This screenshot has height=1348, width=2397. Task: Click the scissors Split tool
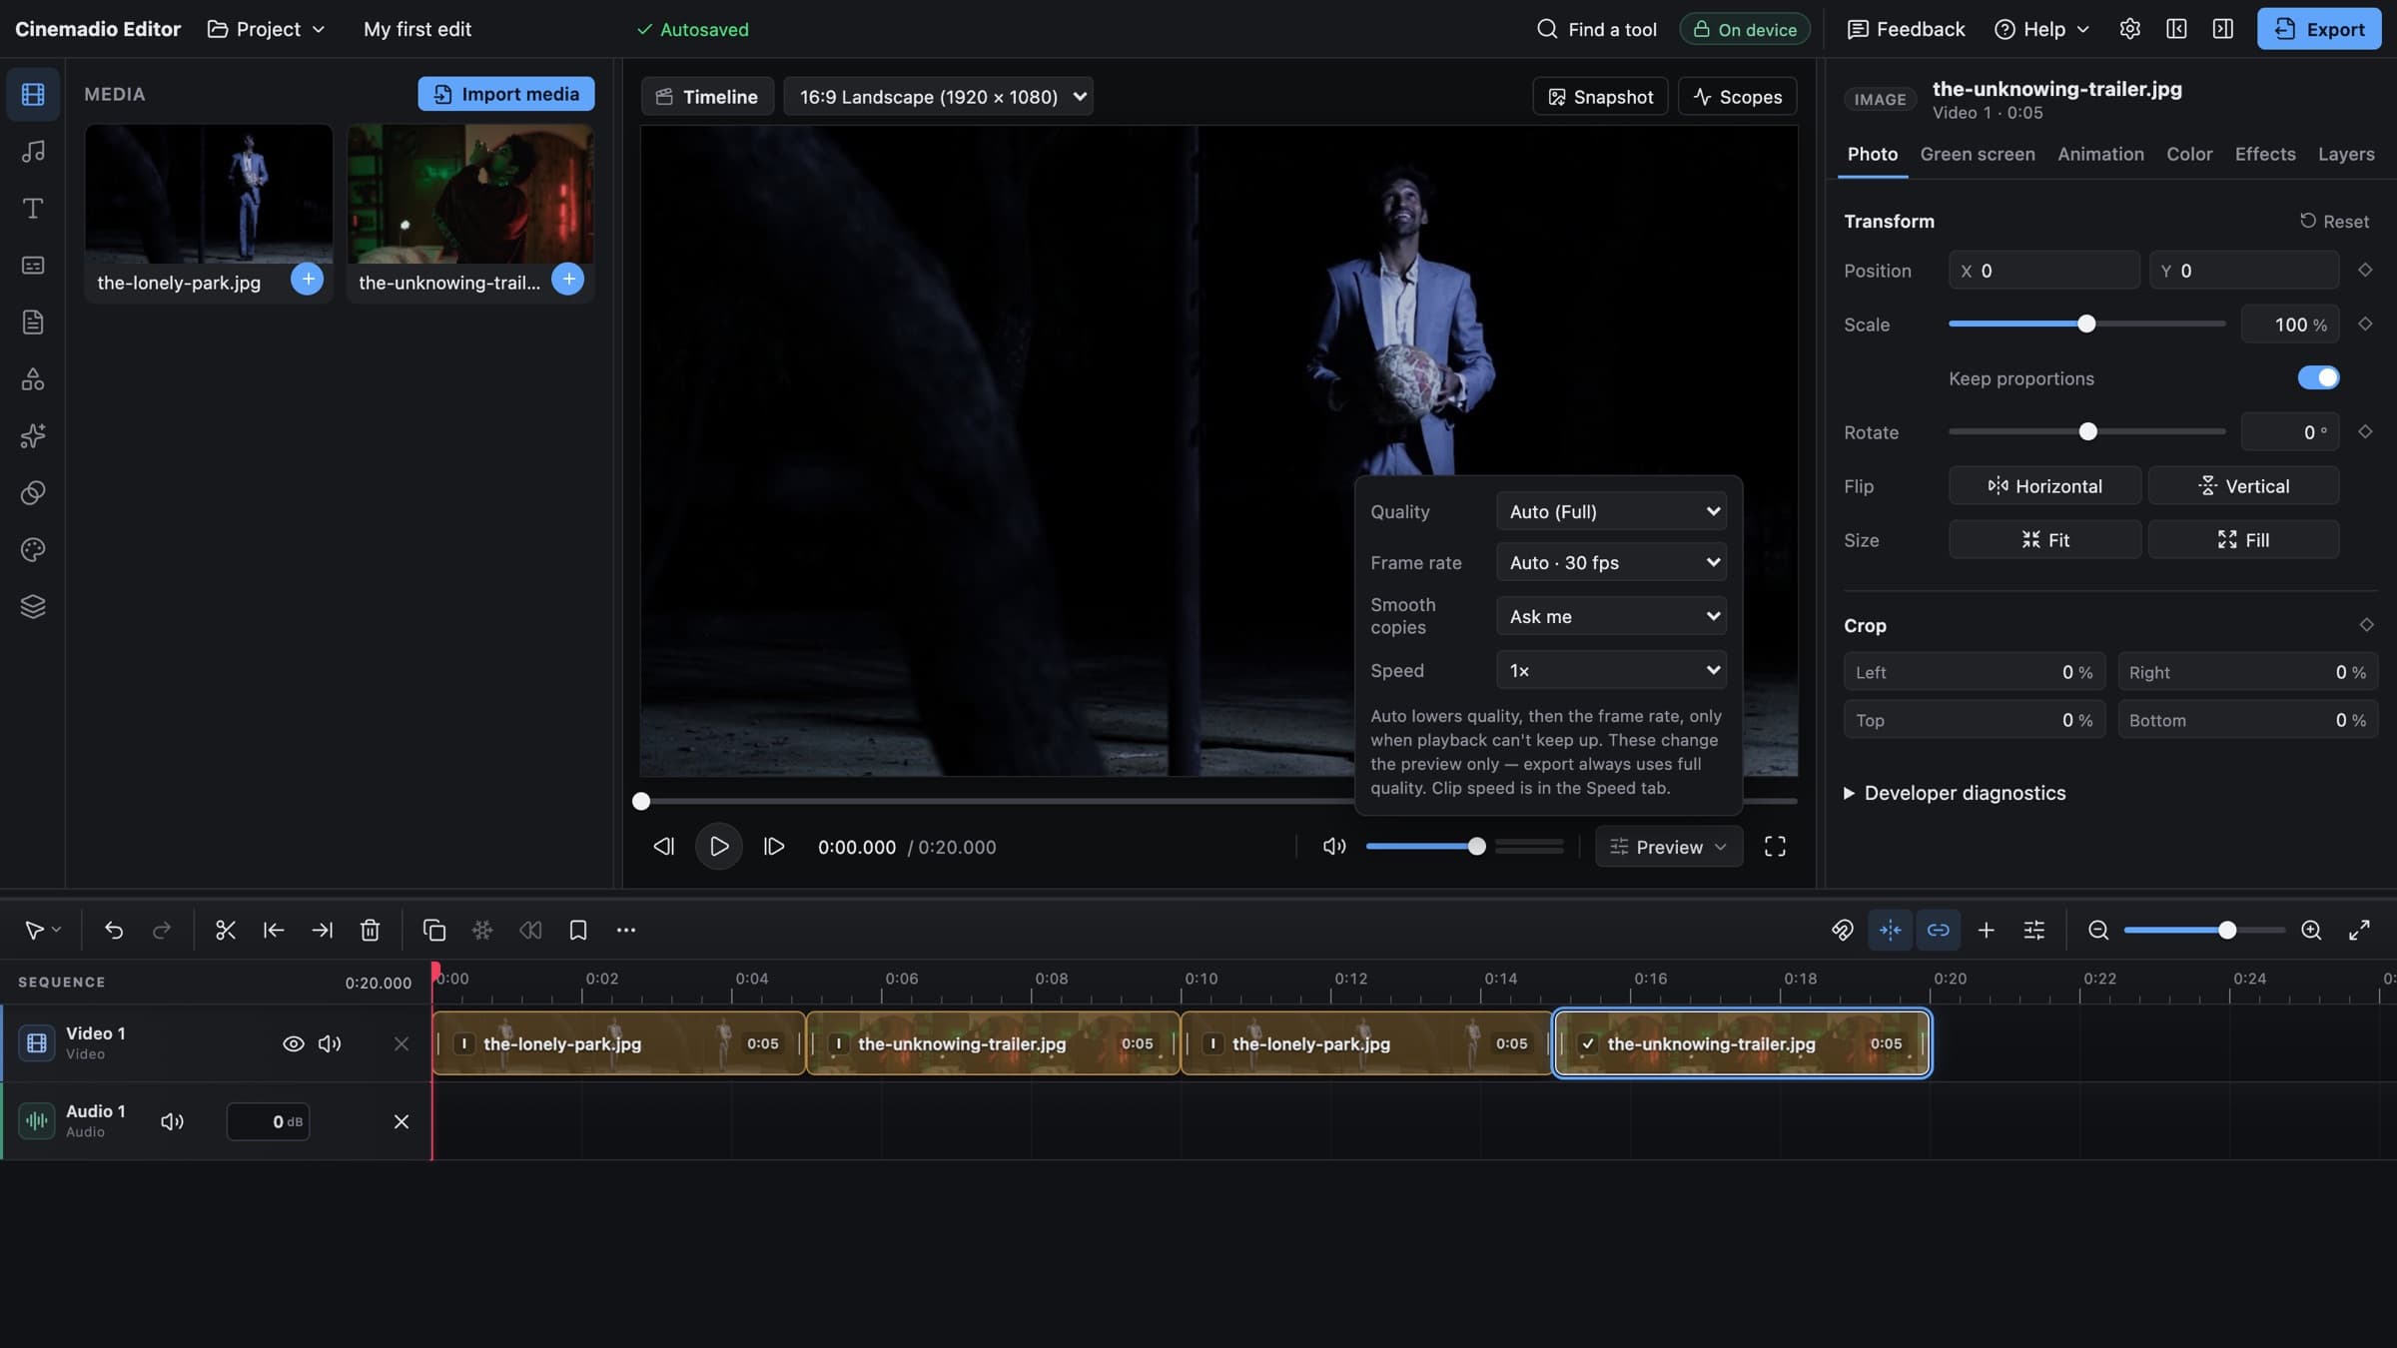pos(226,931)
